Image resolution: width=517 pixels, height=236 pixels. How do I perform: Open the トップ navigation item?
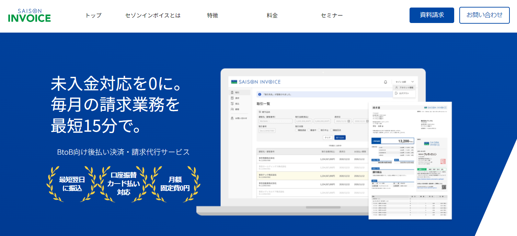click(93, 15)
